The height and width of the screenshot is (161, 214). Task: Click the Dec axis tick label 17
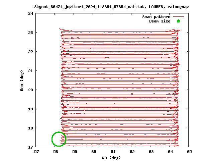click(31, 147)
